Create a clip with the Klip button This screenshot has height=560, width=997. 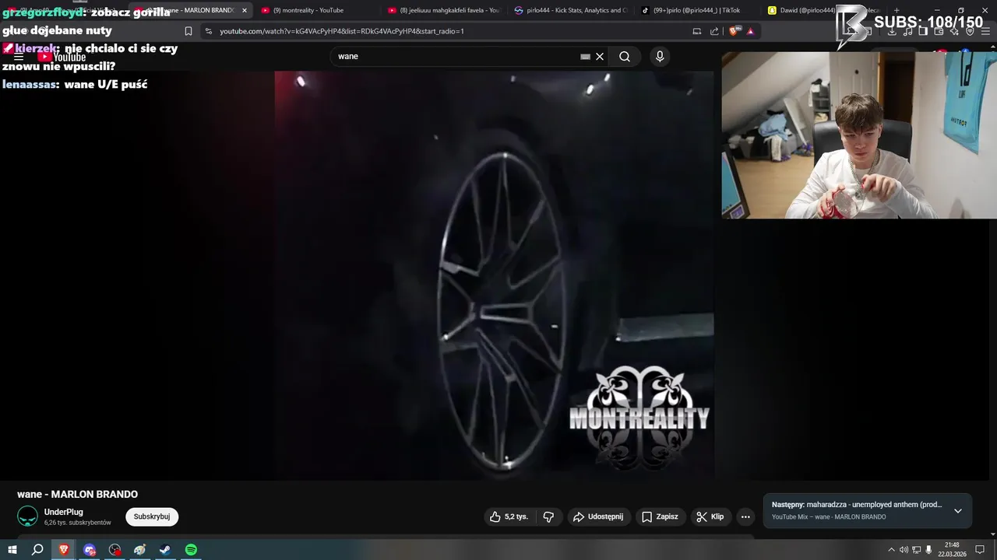click(x=710, y=516)
